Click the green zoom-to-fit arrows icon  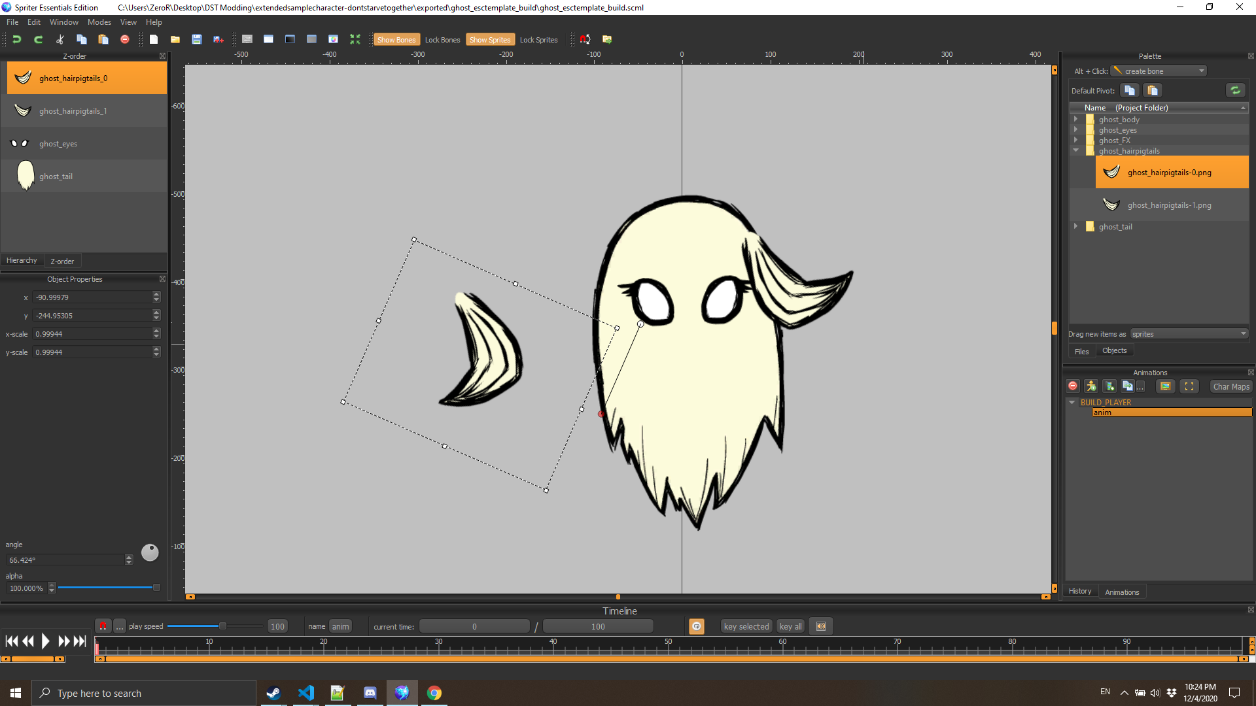pyautogui.click(x=355, y=39)
